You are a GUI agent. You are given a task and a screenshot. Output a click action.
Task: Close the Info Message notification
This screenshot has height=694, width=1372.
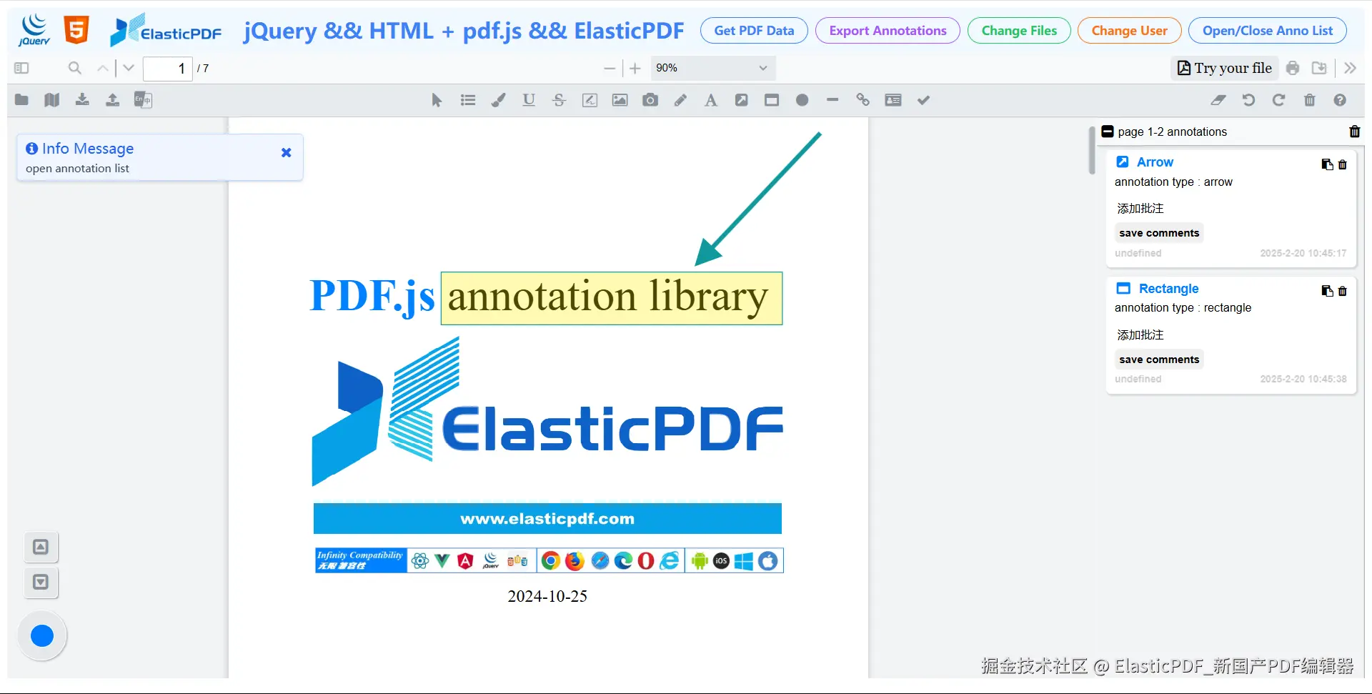286,152
